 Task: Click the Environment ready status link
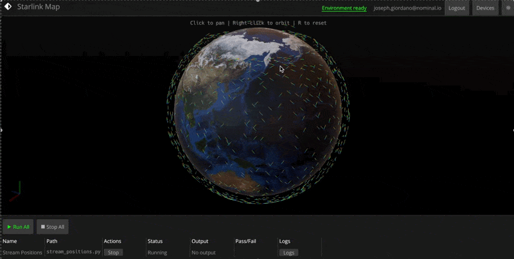coord(344,8)
